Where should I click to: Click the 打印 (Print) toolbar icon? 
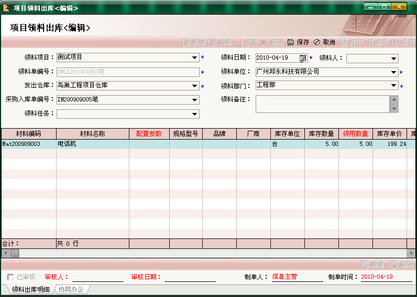(343, 42)
